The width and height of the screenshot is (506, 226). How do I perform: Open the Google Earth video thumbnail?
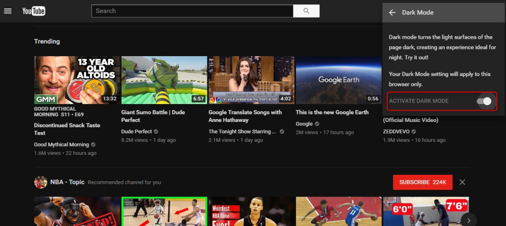[339, 80]
